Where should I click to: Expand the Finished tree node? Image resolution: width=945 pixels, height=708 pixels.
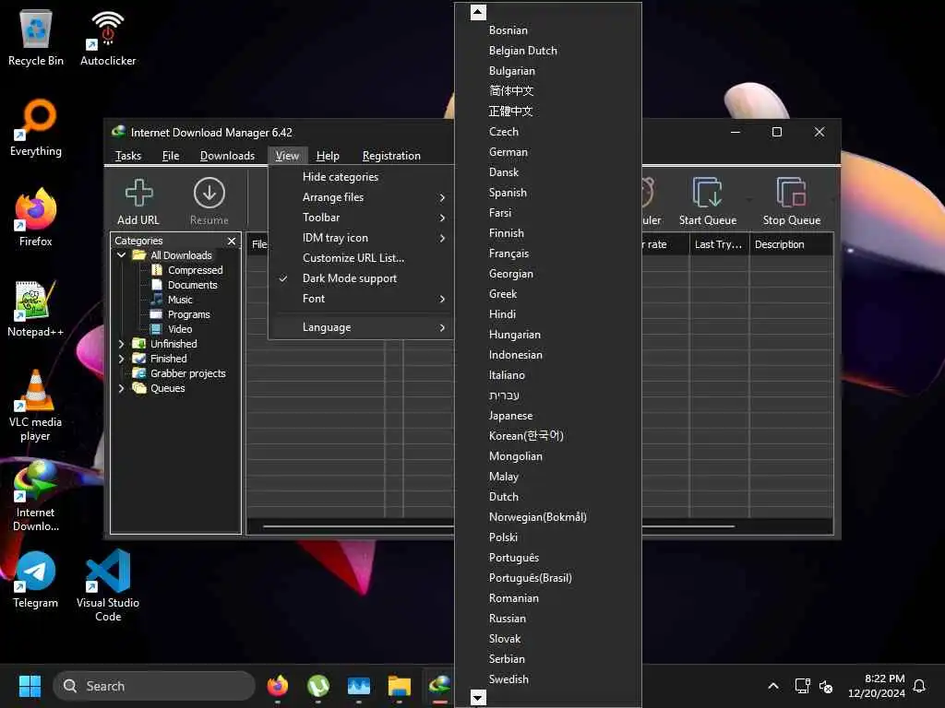(x=121, y=359)
